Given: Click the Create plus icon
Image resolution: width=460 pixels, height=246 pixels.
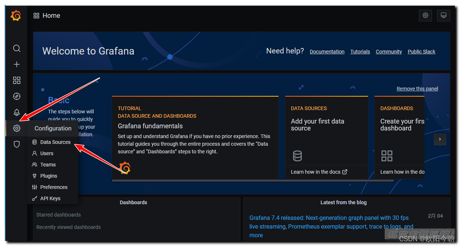Looking at the screenshot, I should 17,64.
